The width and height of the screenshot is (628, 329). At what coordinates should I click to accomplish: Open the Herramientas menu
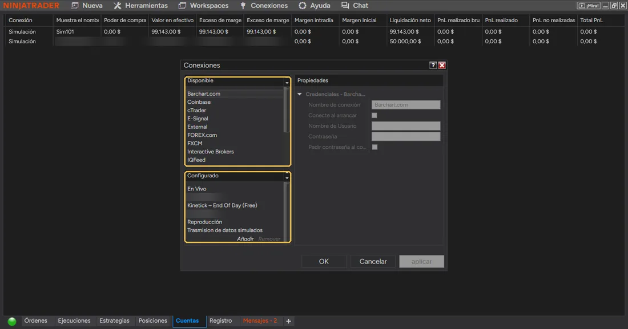[x=140, y=6]
